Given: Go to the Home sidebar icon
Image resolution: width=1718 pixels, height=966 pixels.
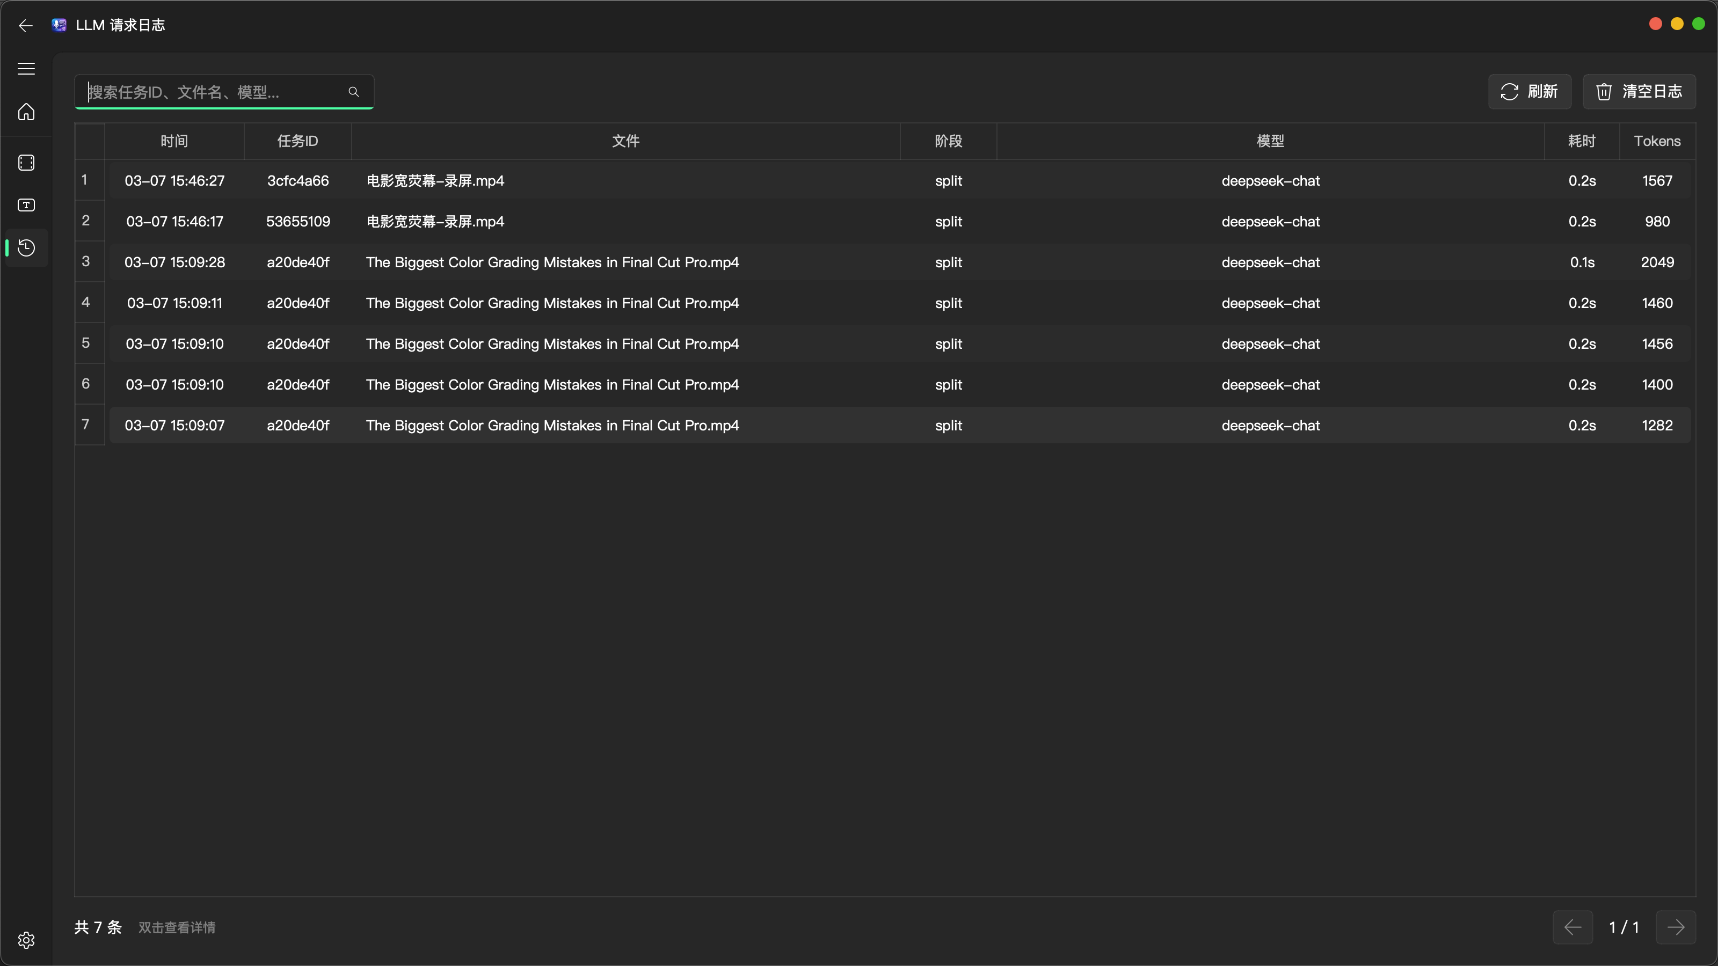Looking at the screenshot, I should pyautogui.click(x=26, y=112).
